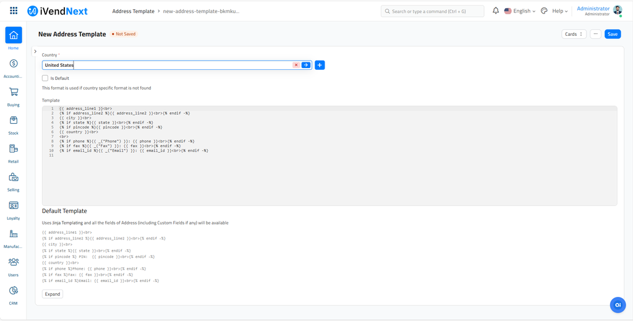
Task: Click inside the Template code editor
Action: coord(329,156)
